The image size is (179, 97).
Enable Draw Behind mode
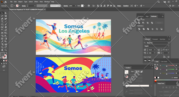pos(4,64)
